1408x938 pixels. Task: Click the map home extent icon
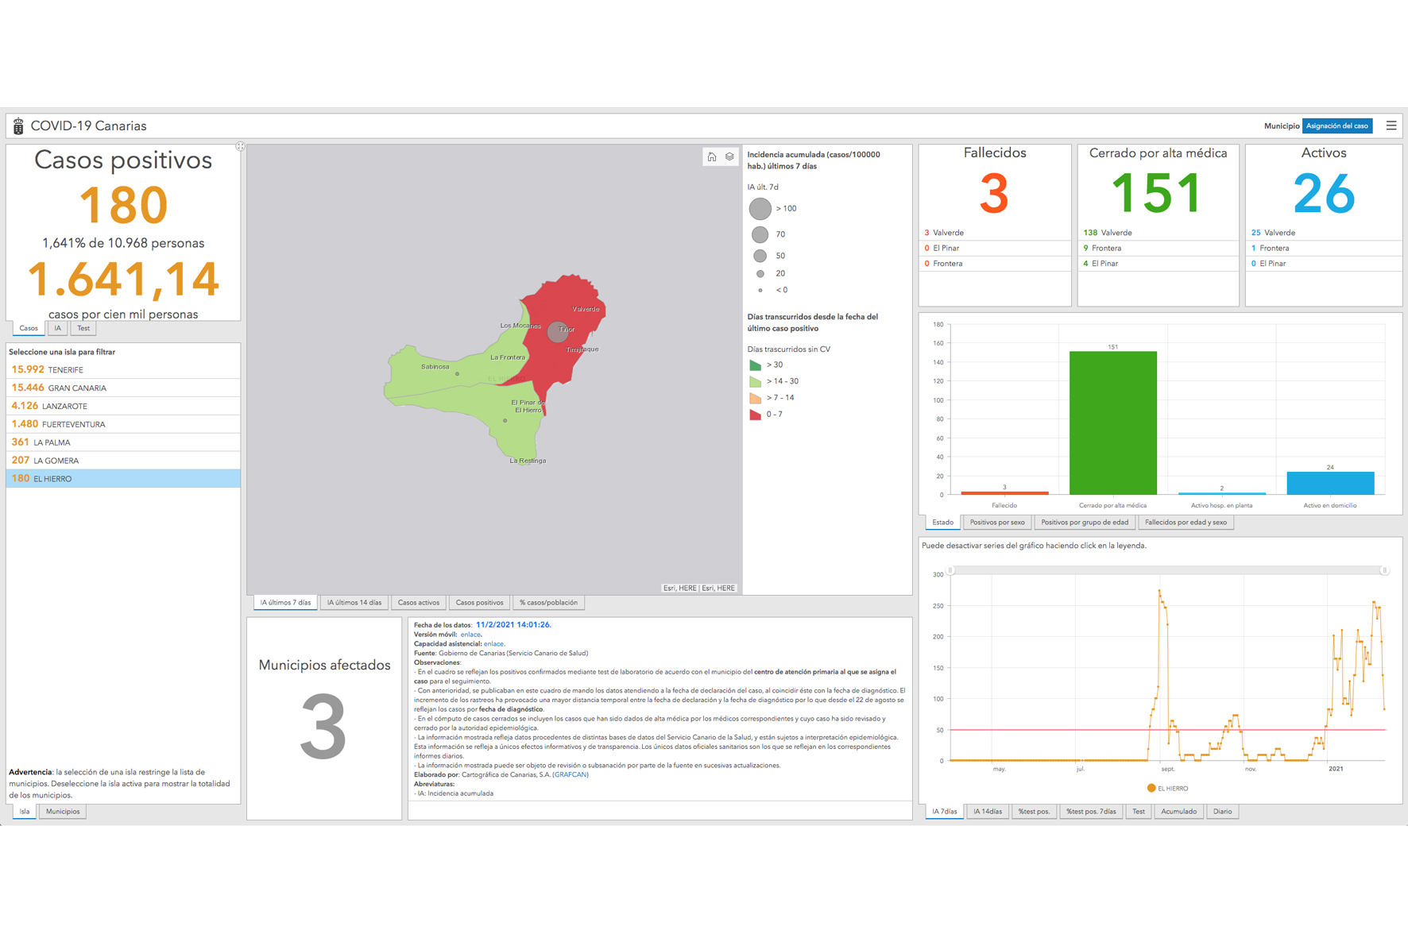(712, 157)
